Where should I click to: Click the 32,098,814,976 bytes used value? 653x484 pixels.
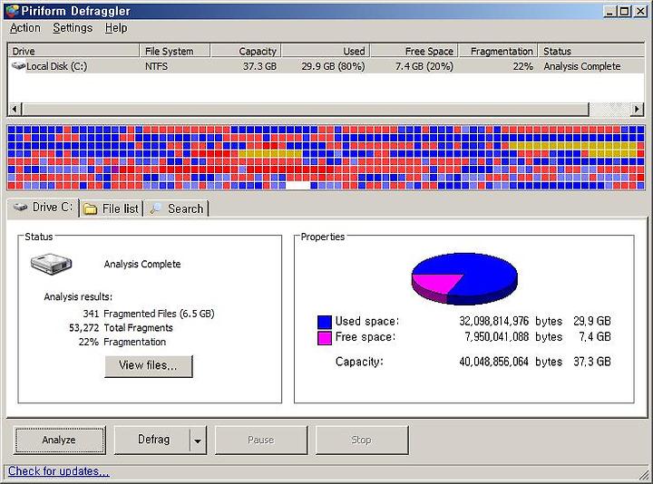511,321
